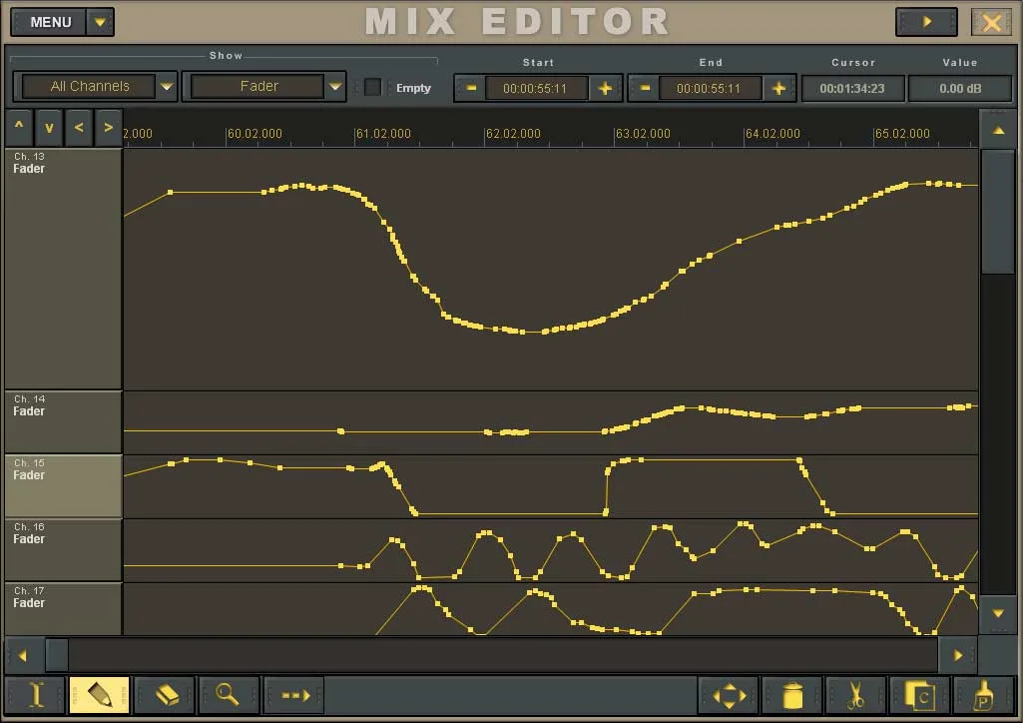Click the horizontal scrollbar left arrow
The image size is (1023, 723).
tap(23, 656)
